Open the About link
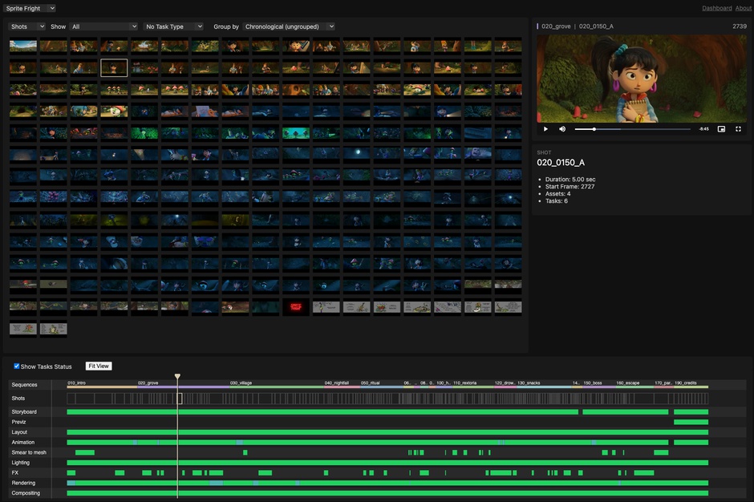754x502 pixels. tap(743, 8)
